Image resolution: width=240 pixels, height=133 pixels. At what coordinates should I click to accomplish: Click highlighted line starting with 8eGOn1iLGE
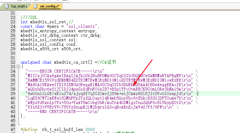pos(109,94)
